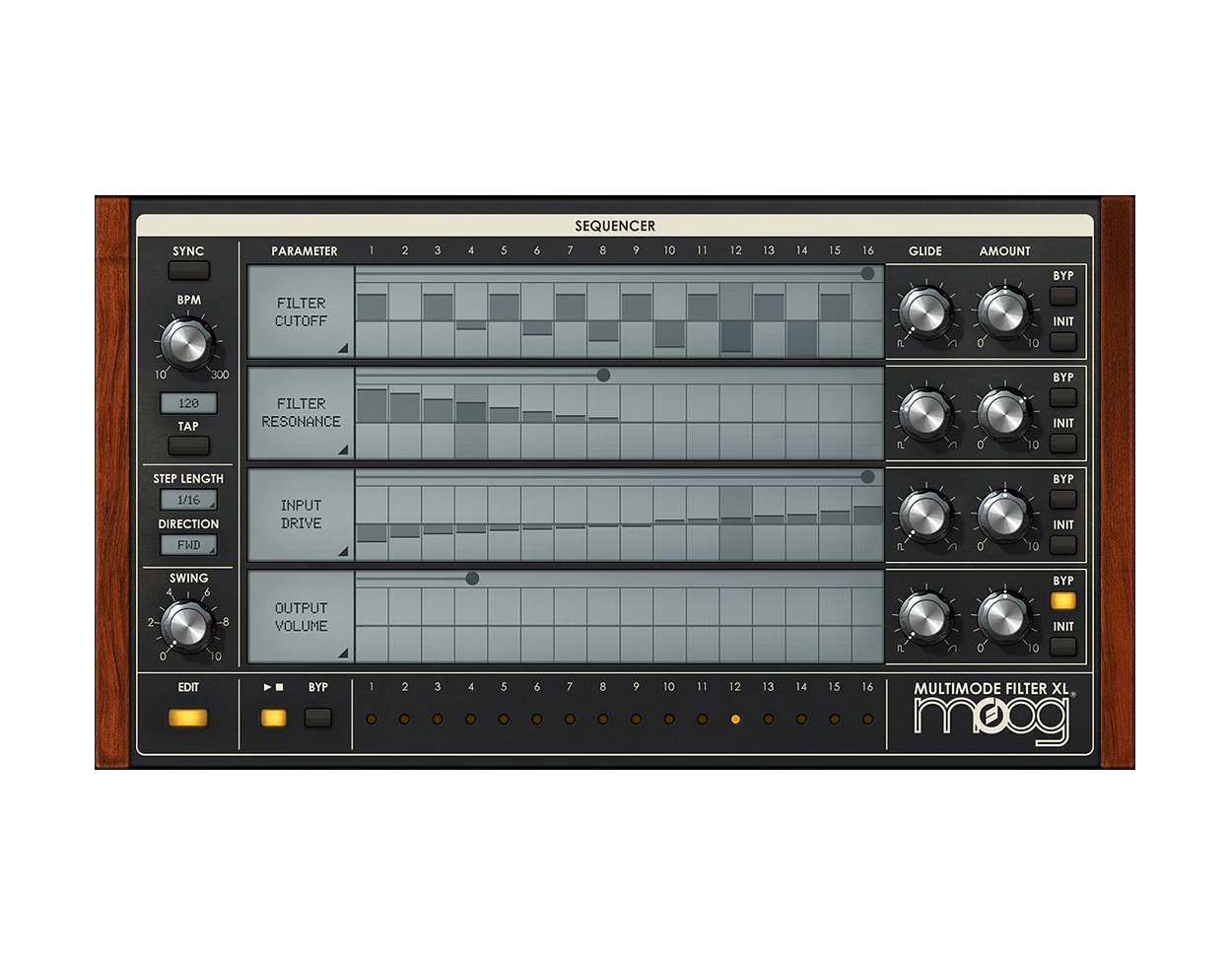The width and height of the screenshot is (1230, 966).
Task: Click the sequencer play/stop button
Action: 273,718
